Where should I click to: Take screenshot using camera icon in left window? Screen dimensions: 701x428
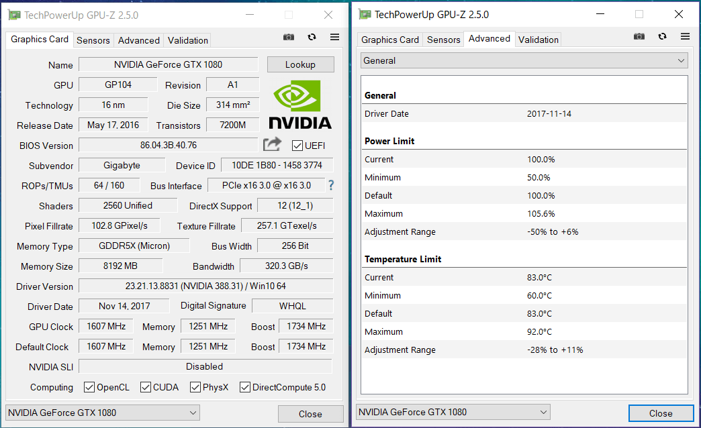click(x=289, y=37)
